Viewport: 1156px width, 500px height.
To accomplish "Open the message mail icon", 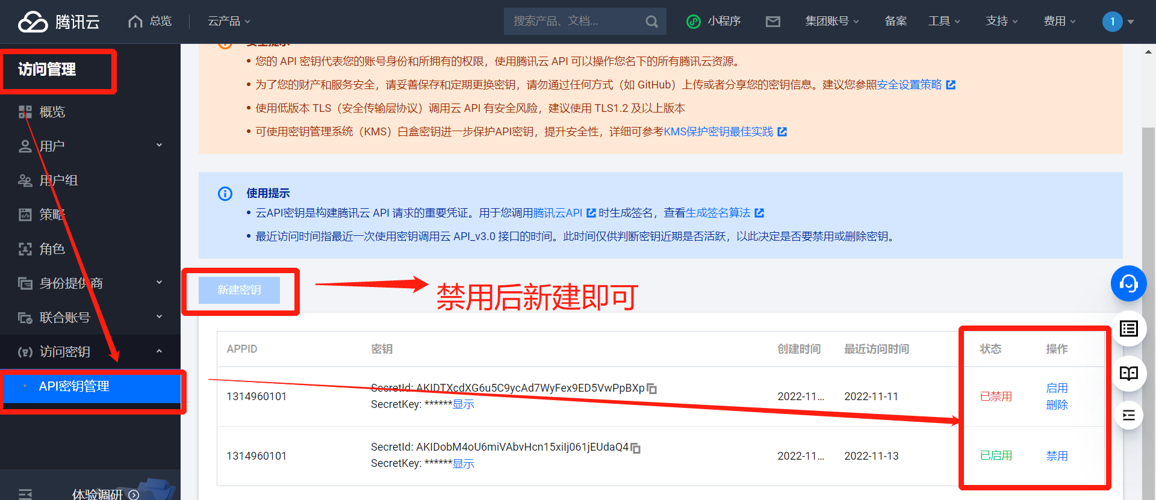I will coord(773,22).
